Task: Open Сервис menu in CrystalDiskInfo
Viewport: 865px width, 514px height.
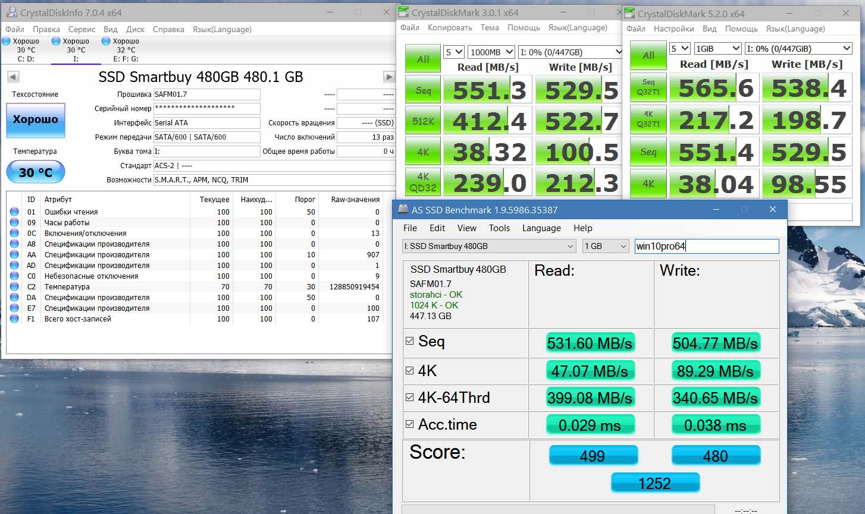Action: [x=82, y=29]
